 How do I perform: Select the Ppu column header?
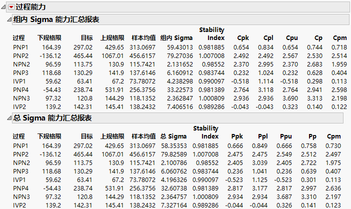(x=286, y=136)
